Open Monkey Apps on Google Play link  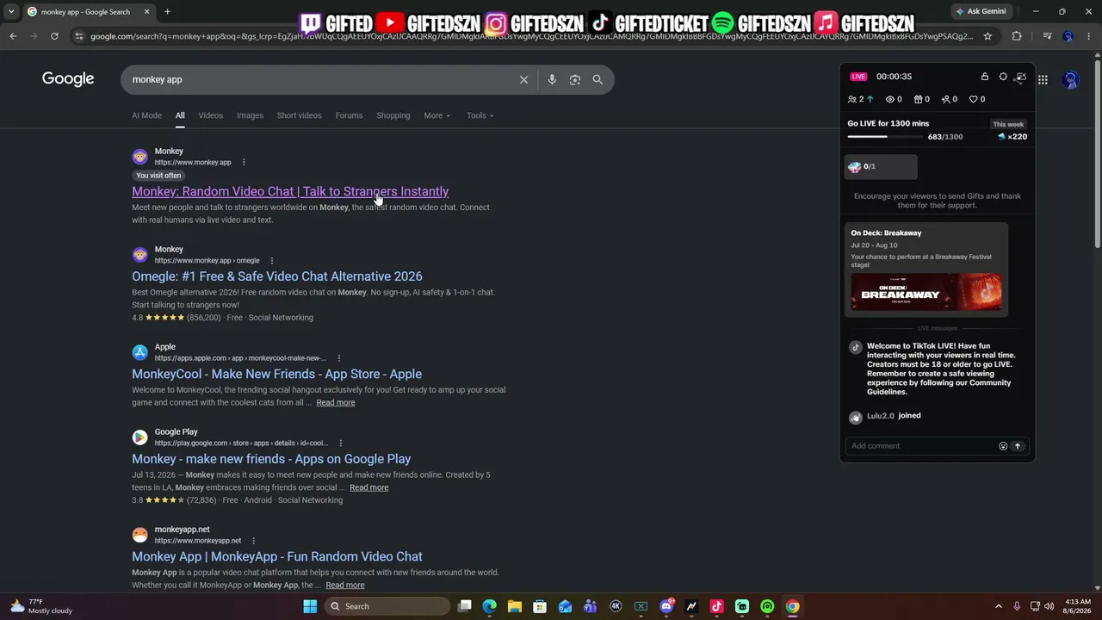tap(271, 459)
